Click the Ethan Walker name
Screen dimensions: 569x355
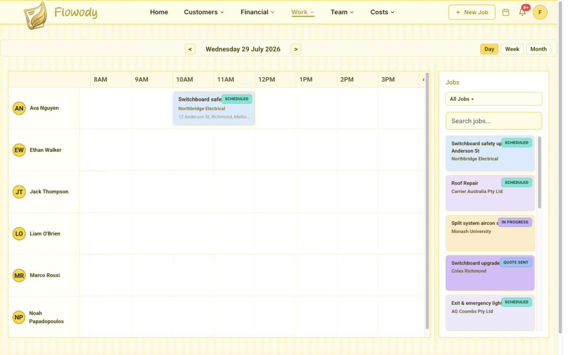[46, 150]
